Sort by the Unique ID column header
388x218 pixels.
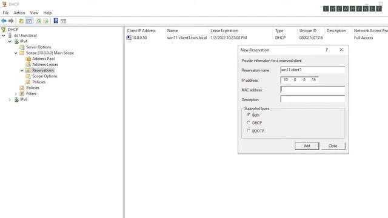[311, 31]
